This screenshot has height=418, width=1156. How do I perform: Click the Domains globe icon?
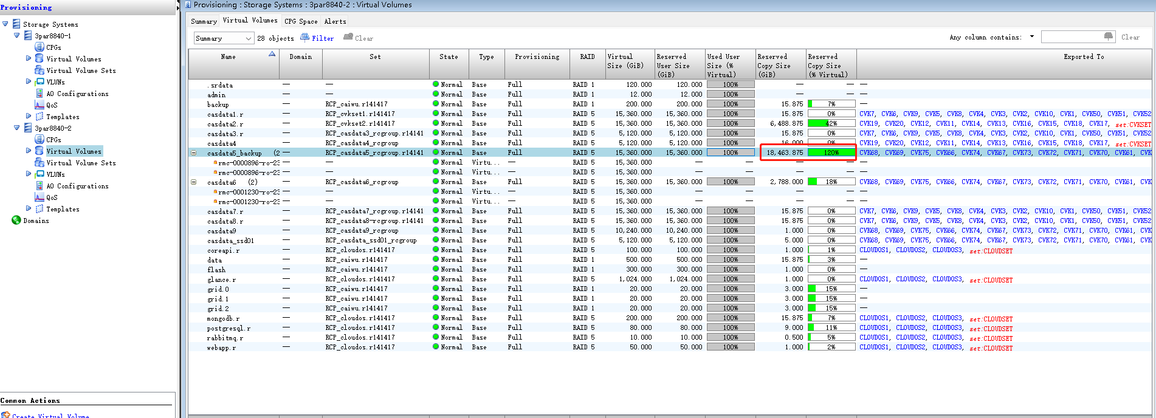(16, 221)
